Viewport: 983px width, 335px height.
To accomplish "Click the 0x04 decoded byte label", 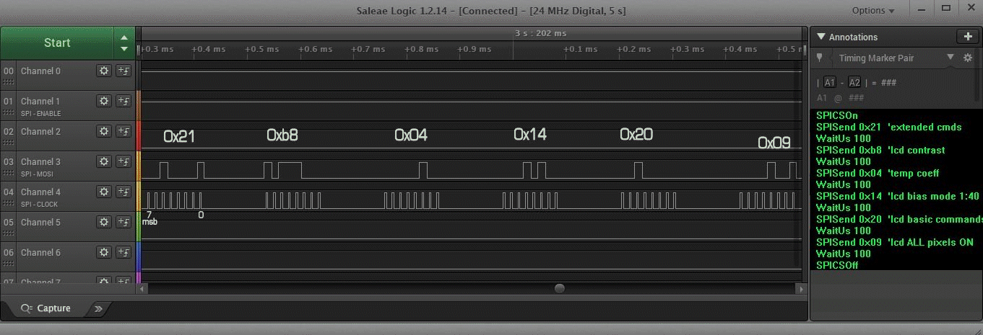I will pos(411,135).
